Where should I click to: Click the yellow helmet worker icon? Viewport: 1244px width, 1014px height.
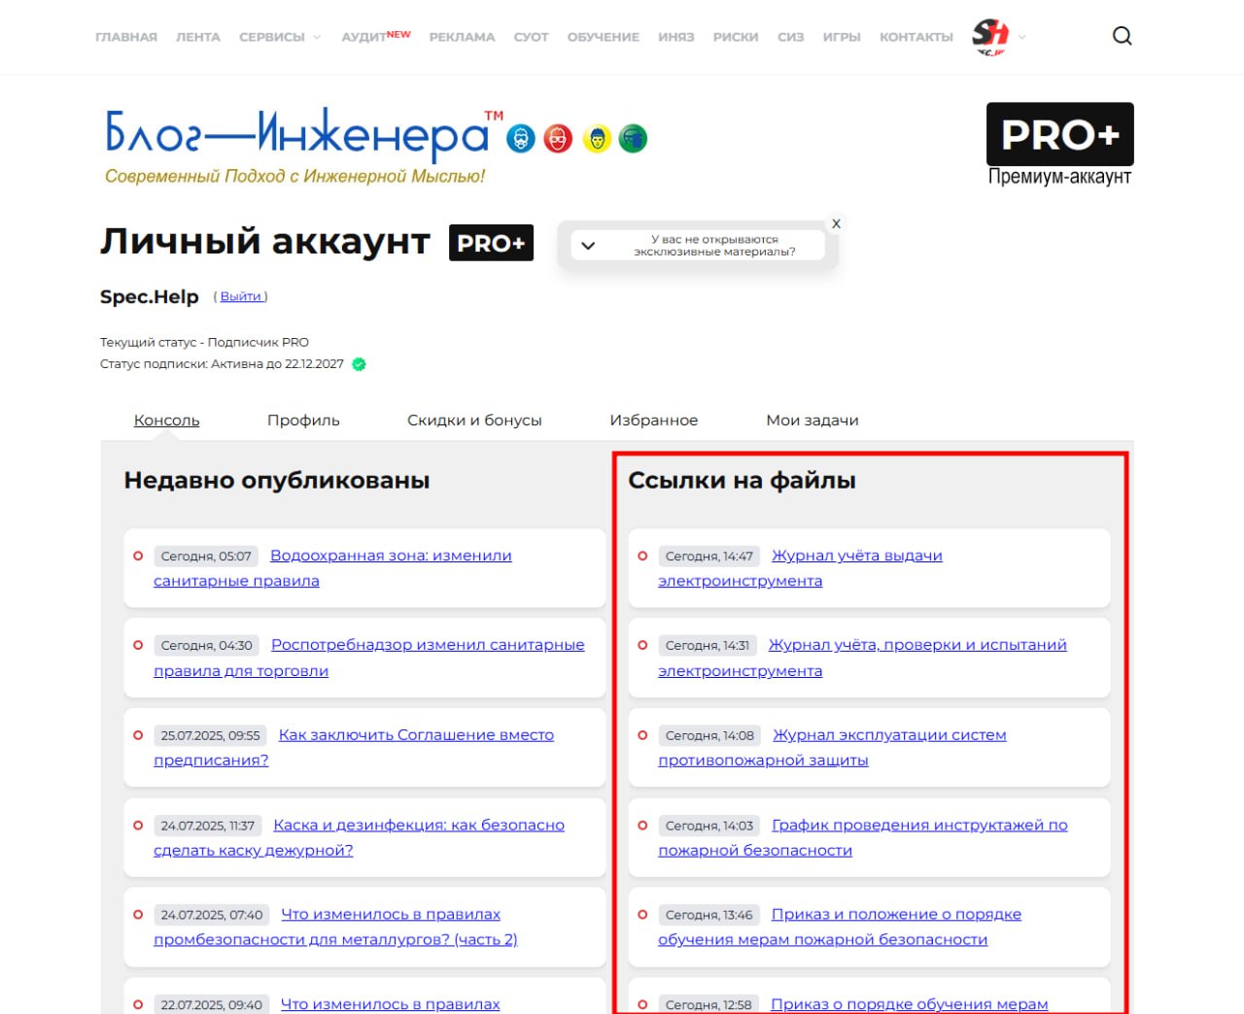596,139
